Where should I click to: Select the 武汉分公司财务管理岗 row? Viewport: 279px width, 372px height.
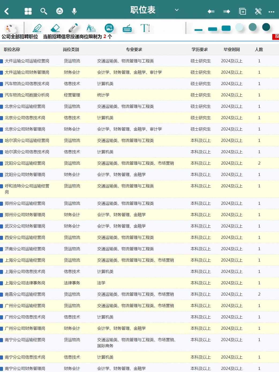(x=139, y=226)
